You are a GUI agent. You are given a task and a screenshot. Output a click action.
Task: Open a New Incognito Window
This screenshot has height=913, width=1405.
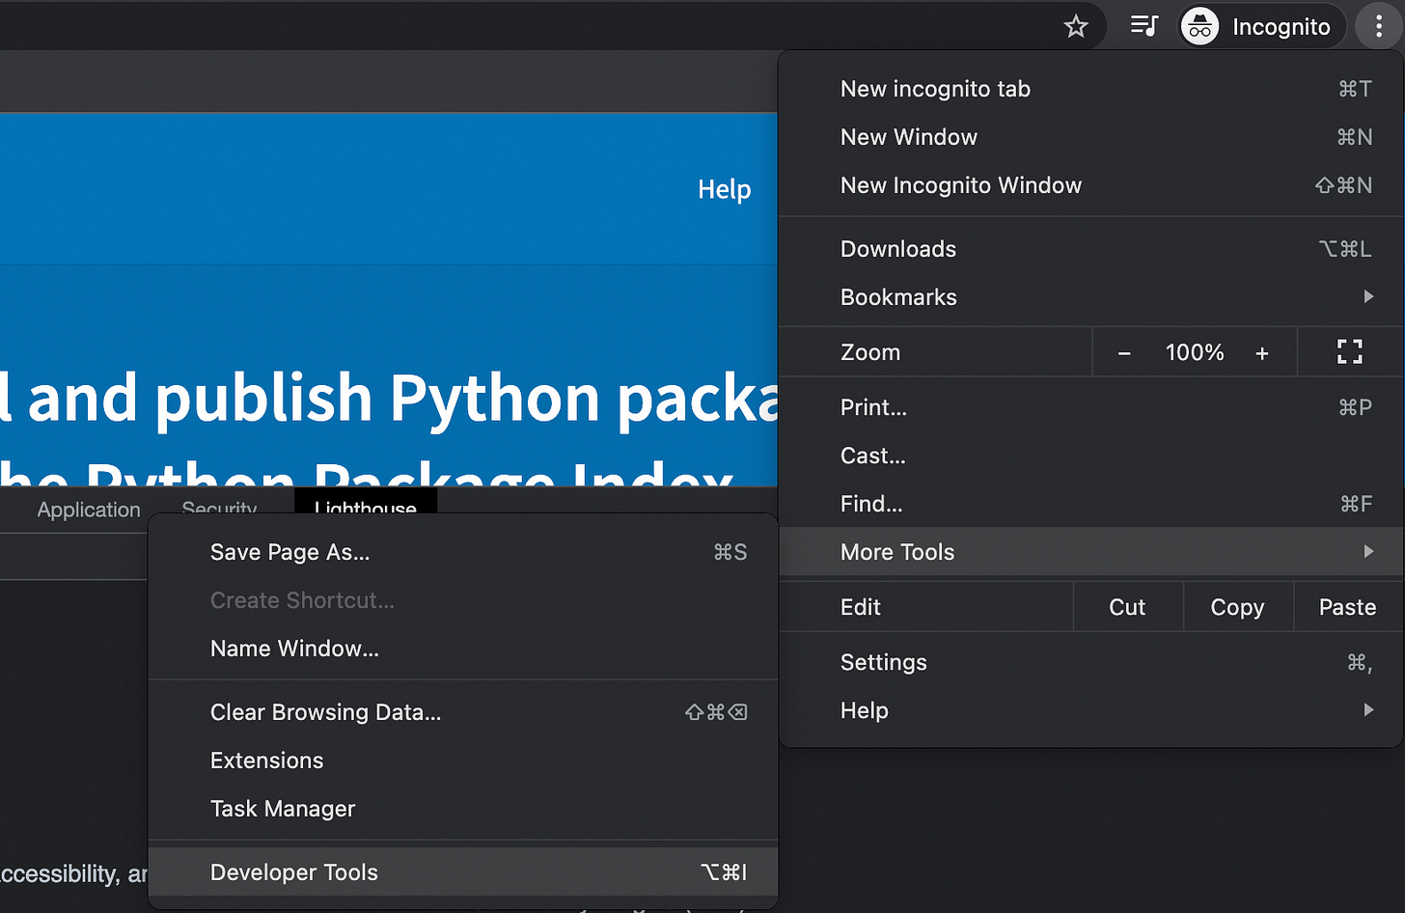click(x=1090, y=185)
